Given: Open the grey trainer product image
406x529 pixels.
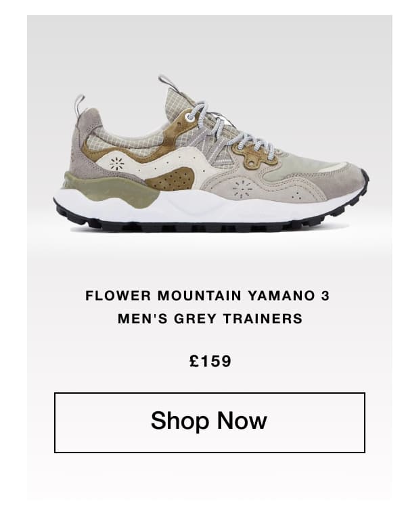Looking at the screenshot, I should [211, 154].
